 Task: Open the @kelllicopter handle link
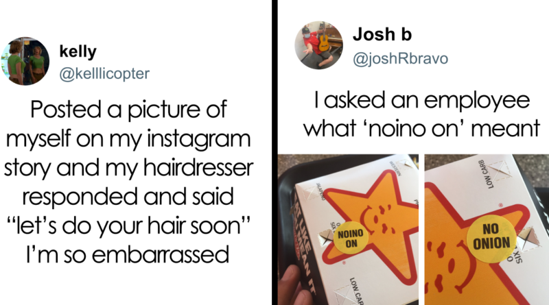point(104,73)
